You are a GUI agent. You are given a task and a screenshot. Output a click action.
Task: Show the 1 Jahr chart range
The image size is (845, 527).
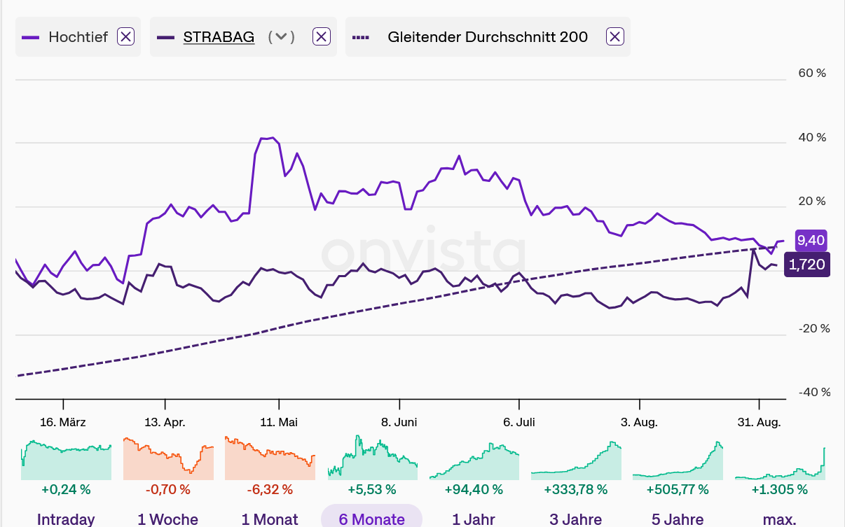coord(474,519)
